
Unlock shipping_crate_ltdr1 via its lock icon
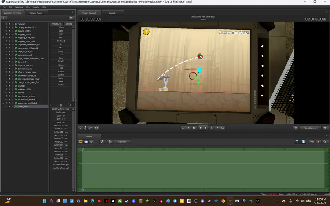pos(3,38)
